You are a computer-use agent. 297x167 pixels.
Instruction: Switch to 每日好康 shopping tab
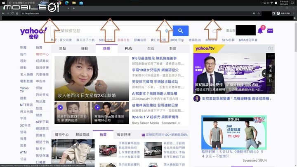coord(124,134)
